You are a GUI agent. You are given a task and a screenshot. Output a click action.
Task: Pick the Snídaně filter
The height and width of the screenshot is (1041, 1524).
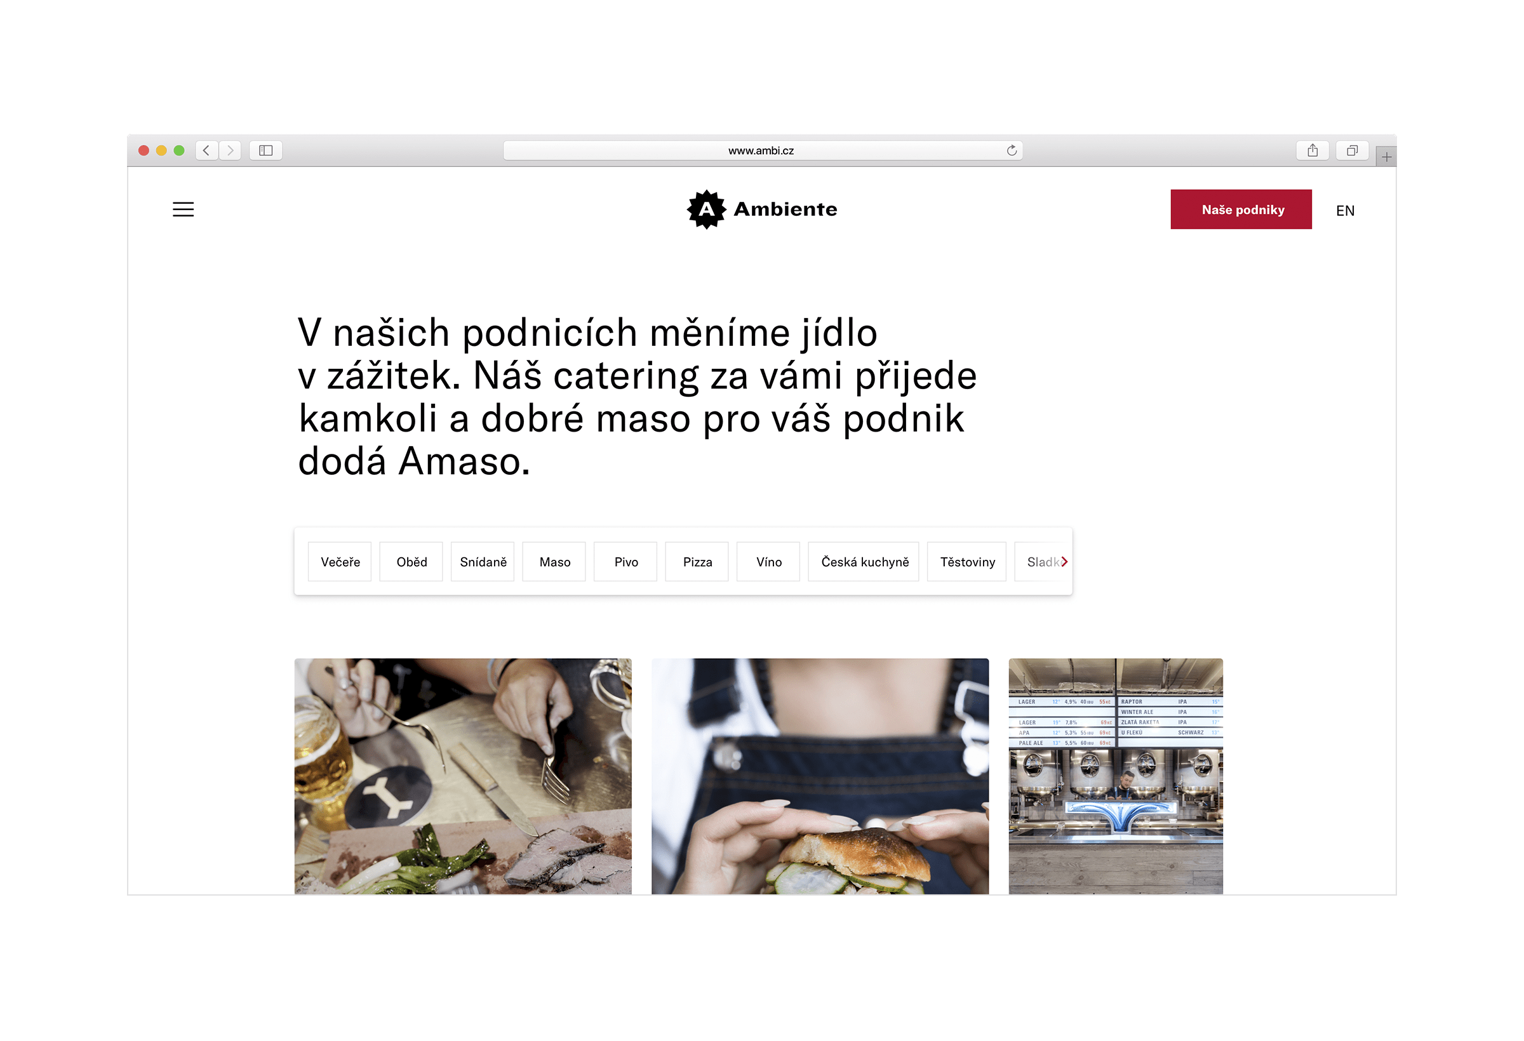tap(483, 562)
